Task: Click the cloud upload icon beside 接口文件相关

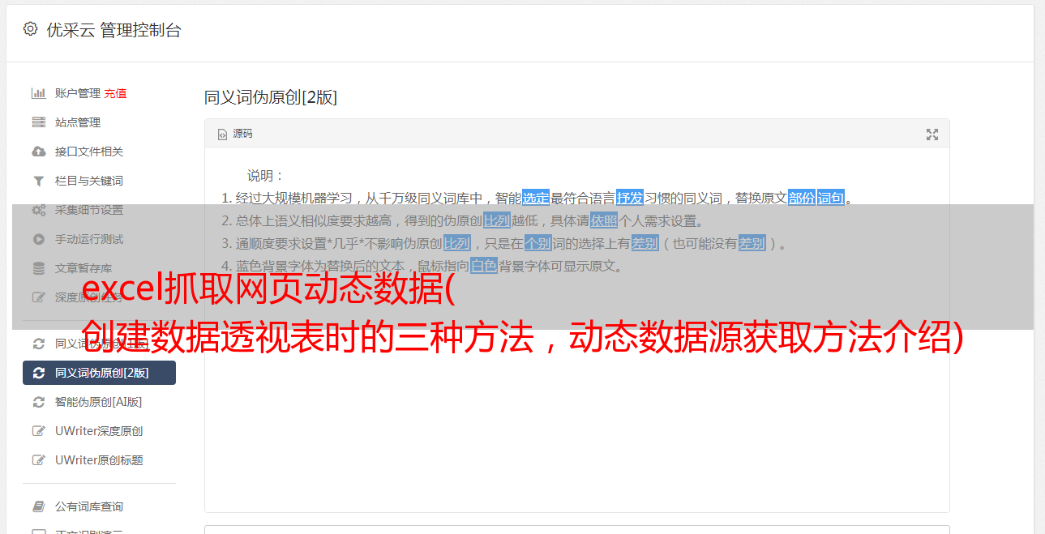Action: point(38,152)
